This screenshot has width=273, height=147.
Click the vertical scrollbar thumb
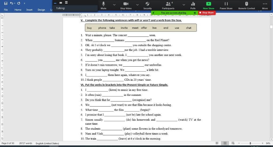(271, 27)
